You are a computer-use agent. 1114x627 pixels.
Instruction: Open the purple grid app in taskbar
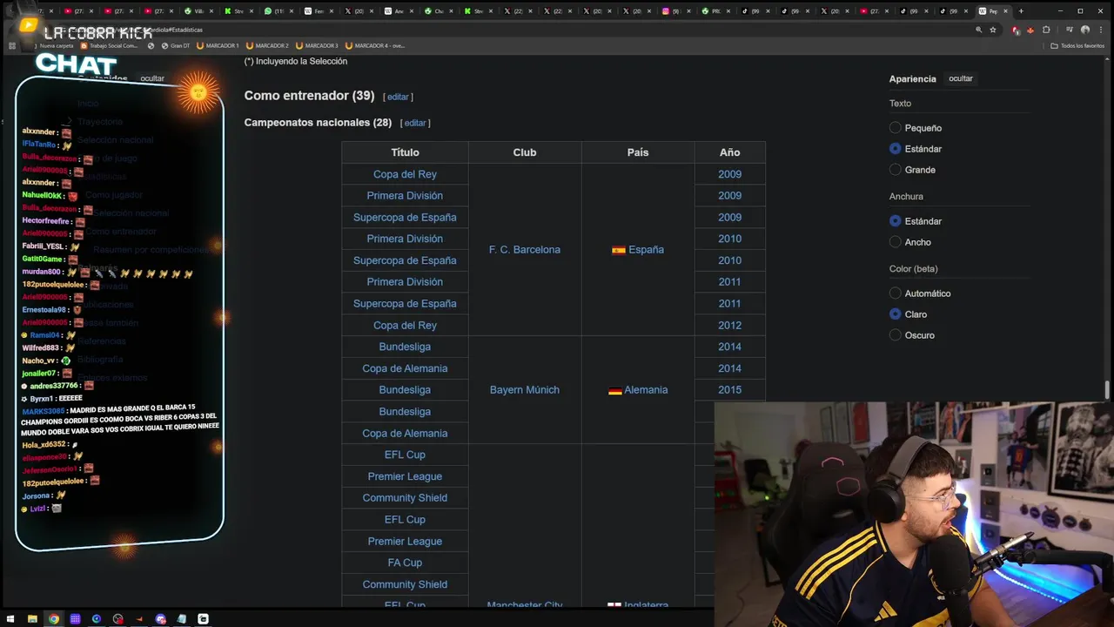pyautogui.click(x=75, y=619)
